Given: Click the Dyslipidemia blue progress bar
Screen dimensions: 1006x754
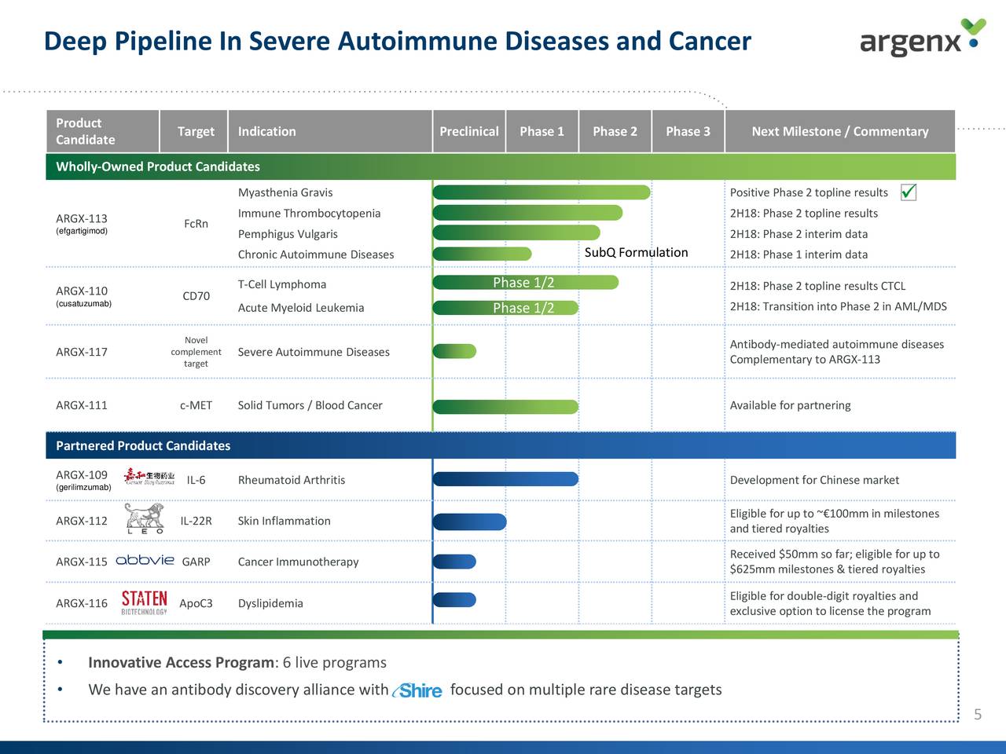Looking at the screenshot, I should [x=454, y=600].
